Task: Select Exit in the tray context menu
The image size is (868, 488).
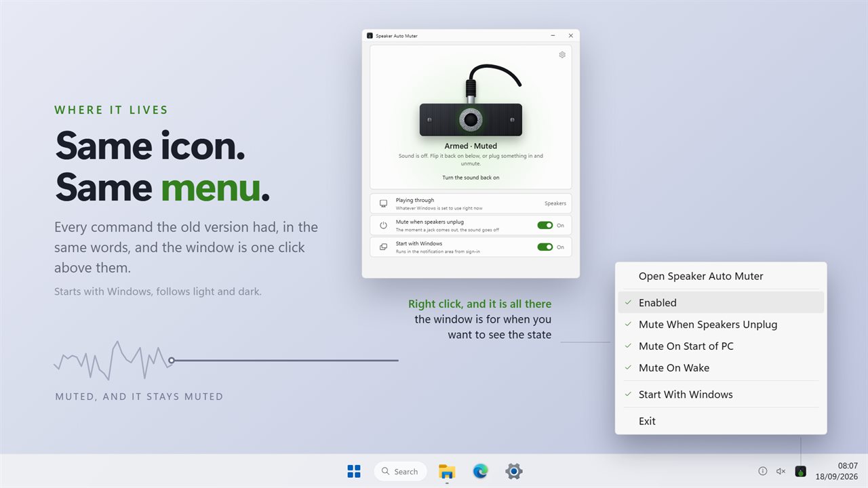Action: tap(721, 421)
